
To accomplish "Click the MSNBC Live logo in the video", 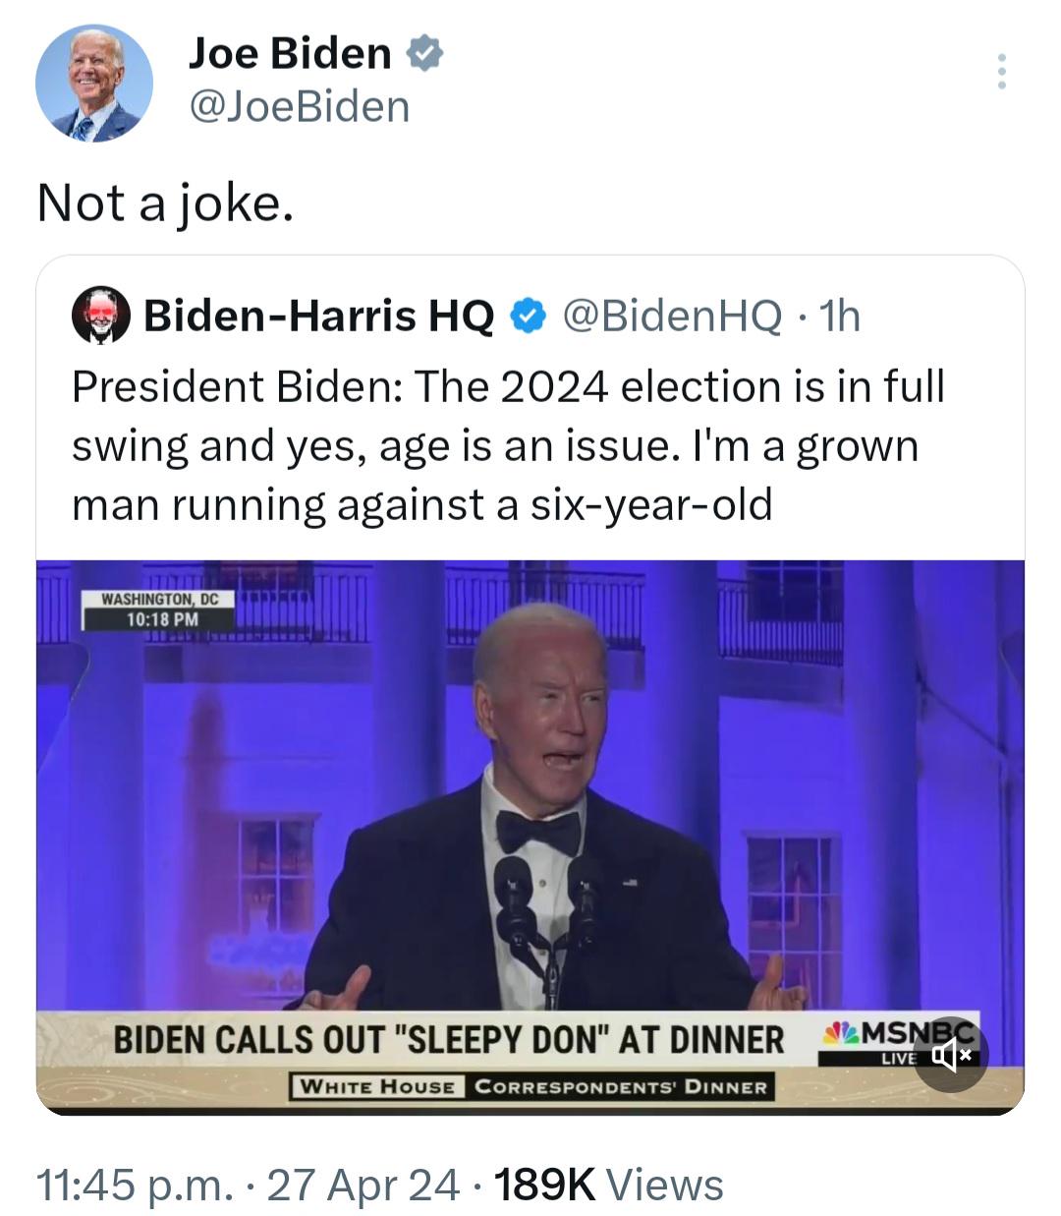I will point(897,1040).
